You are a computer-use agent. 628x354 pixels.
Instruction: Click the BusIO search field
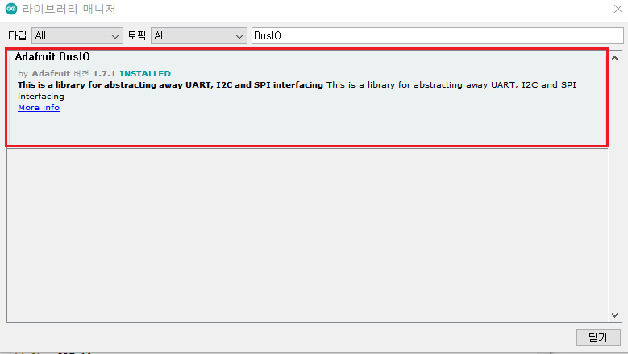point(438,36)
